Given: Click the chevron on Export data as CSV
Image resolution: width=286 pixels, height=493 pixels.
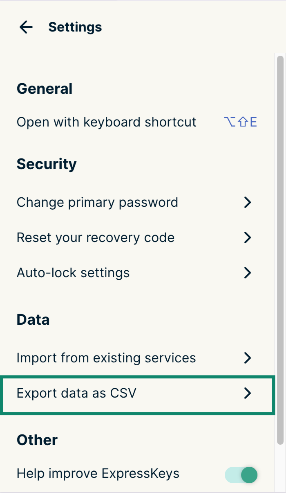Looking at the screenshot, I should point(247,393).
